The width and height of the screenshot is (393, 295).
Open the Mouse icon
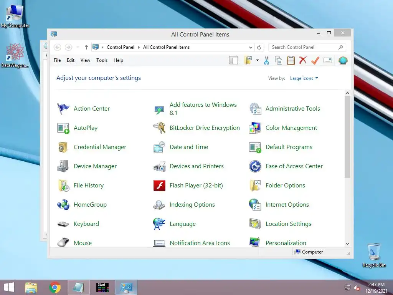[x=63, y=242]
